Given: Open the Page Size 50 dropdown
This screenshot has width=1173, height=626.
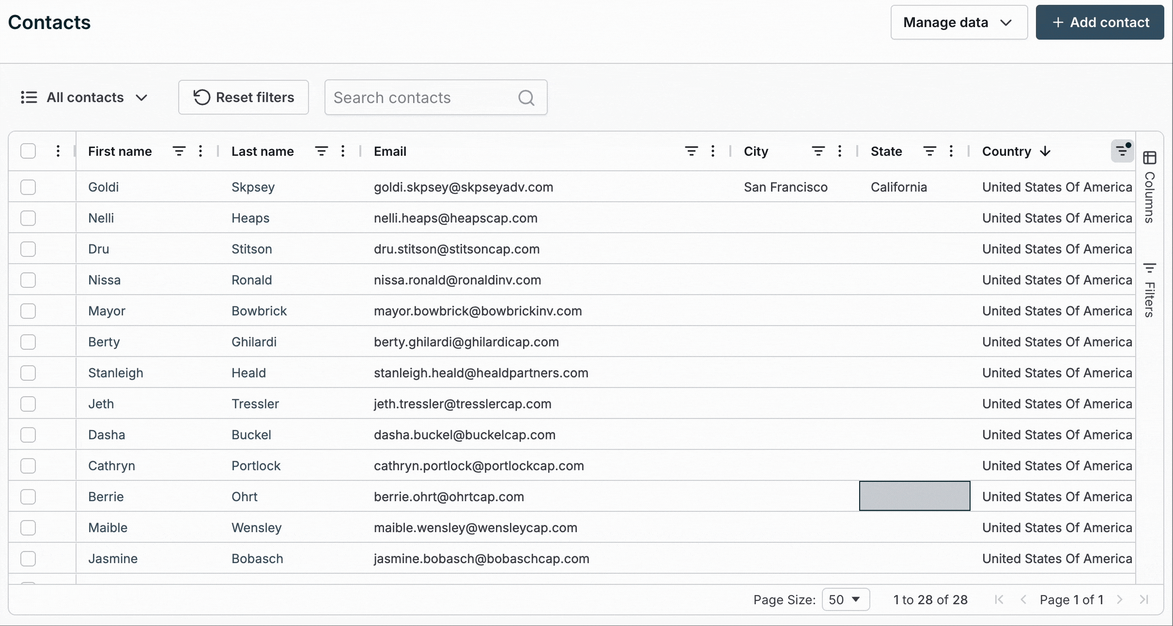Looking at the screenshot, I should [x=846, y=600].
